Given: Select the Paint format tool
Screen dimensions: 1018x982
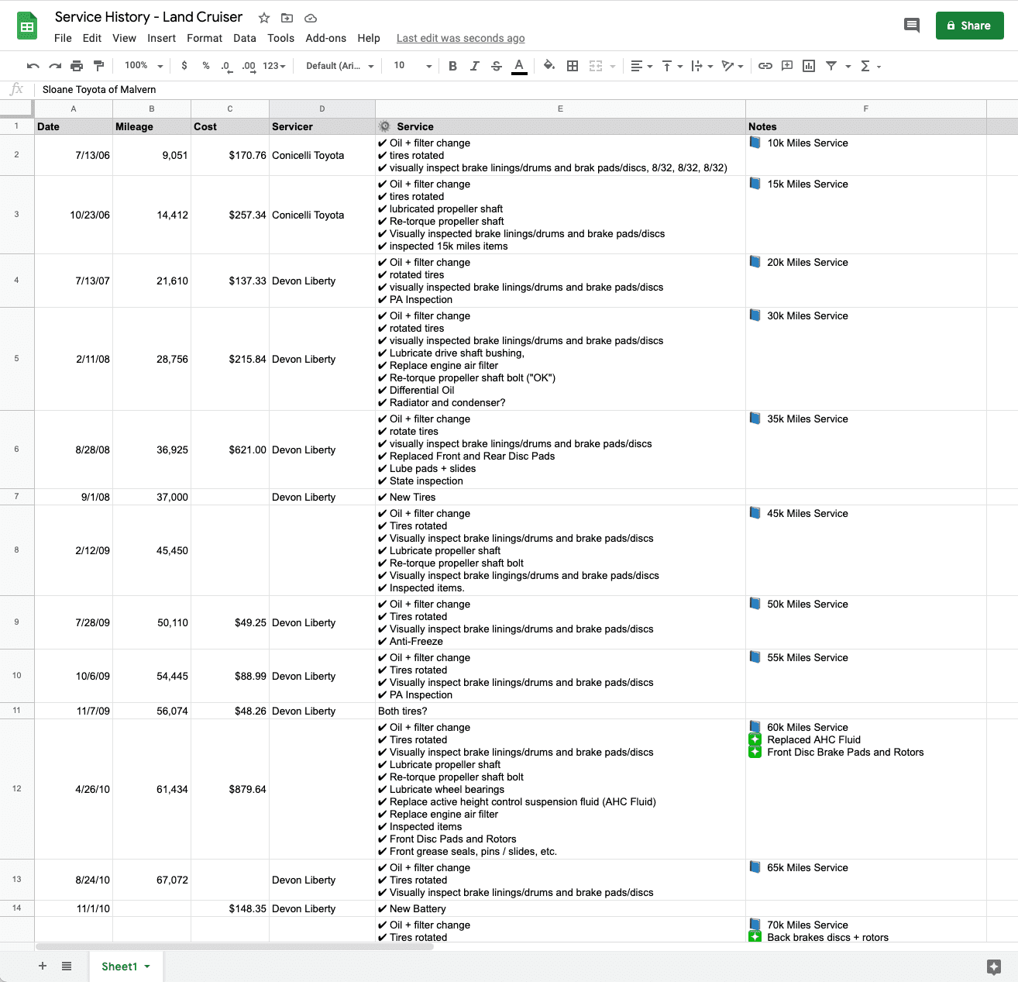Looking at the screenshot, I should coord(98,66).
